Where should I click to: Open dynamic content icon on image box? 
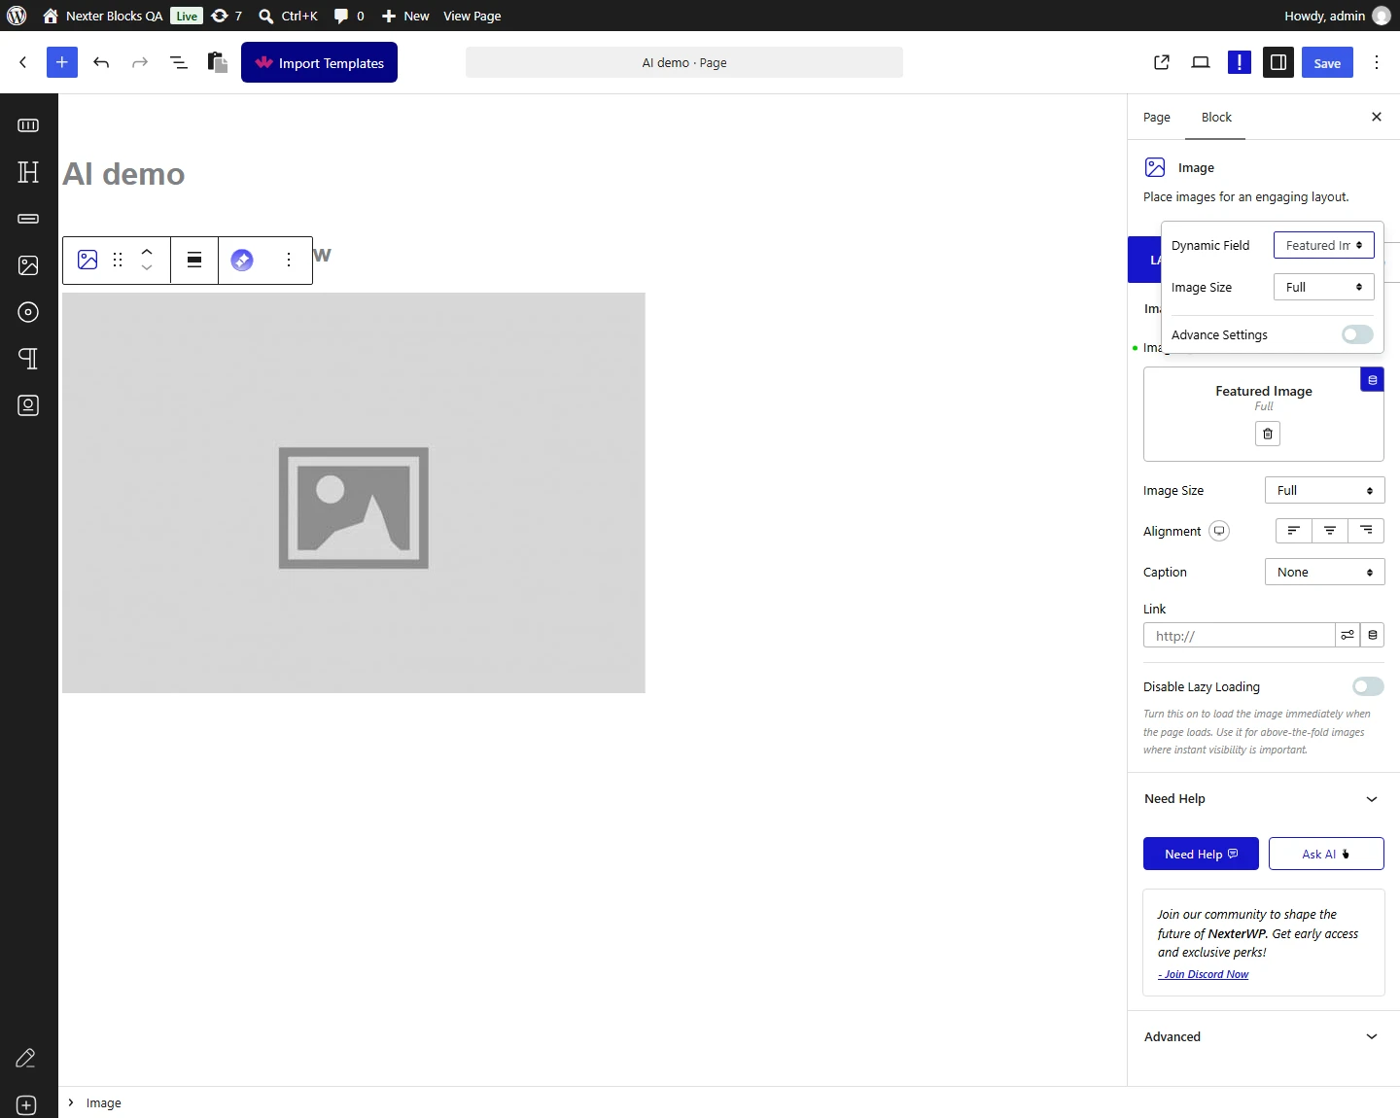1372,379
